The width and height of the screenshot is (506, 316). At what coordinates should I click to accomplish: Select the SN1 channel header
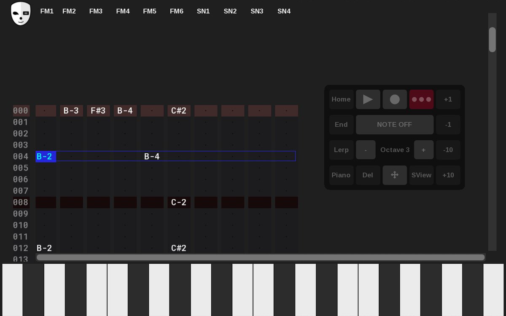coord(203,11)
